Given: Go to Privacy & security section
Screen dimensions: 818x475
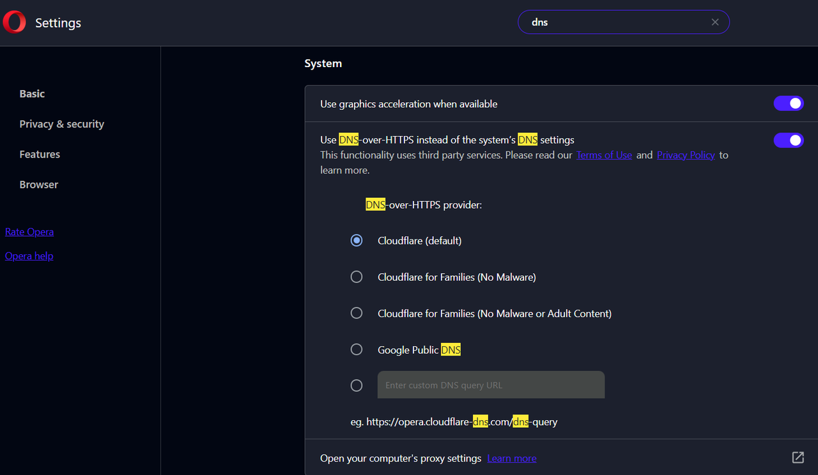Looking at the screenshot, I should click(x=62, y=124).
